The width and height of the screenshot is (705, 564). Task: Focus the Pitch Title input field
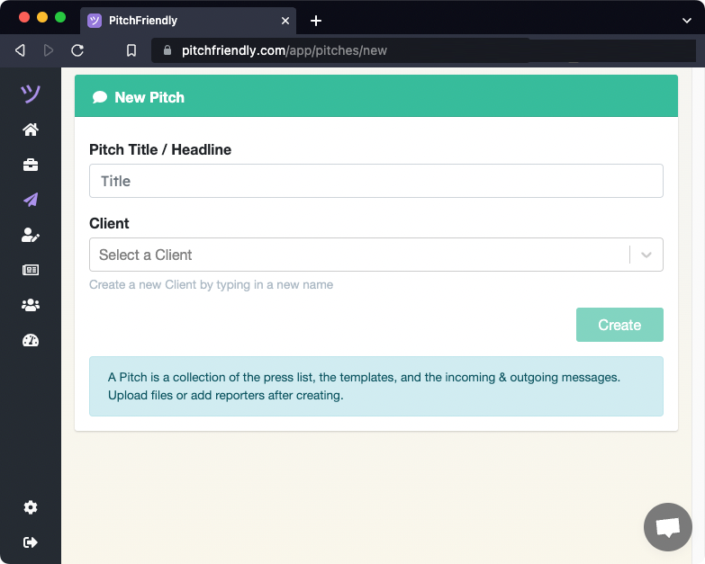(375, 181)
